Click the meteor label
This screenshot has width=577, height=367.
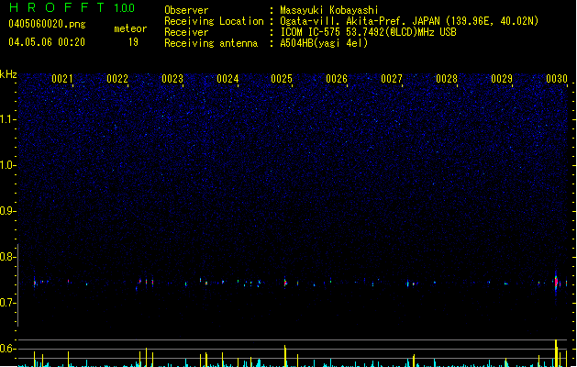[x=130, y=28]
